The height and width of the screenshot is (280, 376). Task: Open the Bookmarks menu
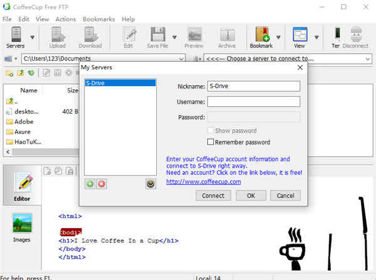tap(99, 19)
